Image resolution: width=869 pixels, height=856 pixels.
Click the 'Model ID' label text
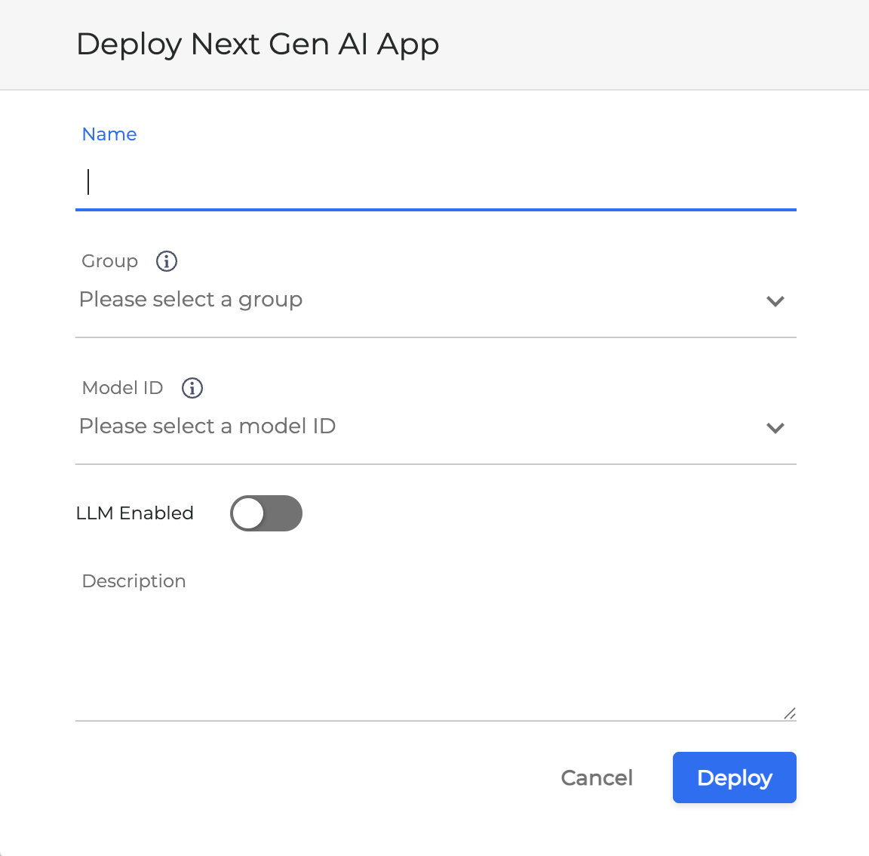[122, 388]
